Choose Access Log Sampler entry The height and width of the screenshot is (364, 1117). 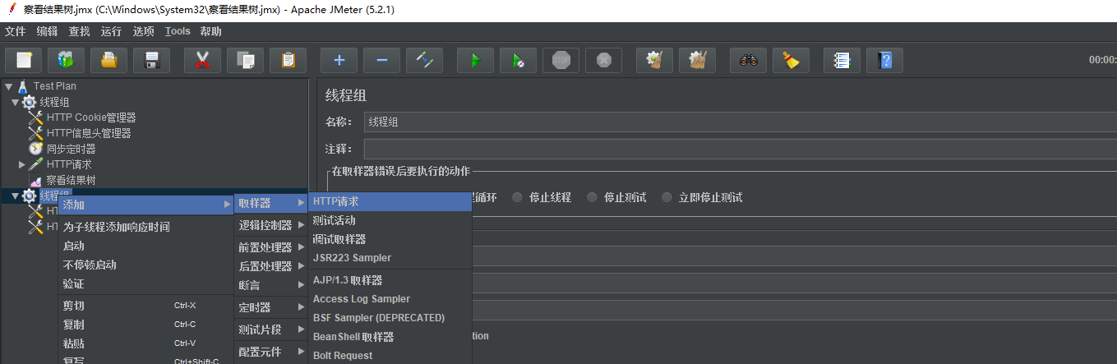[x=390, y=299]
